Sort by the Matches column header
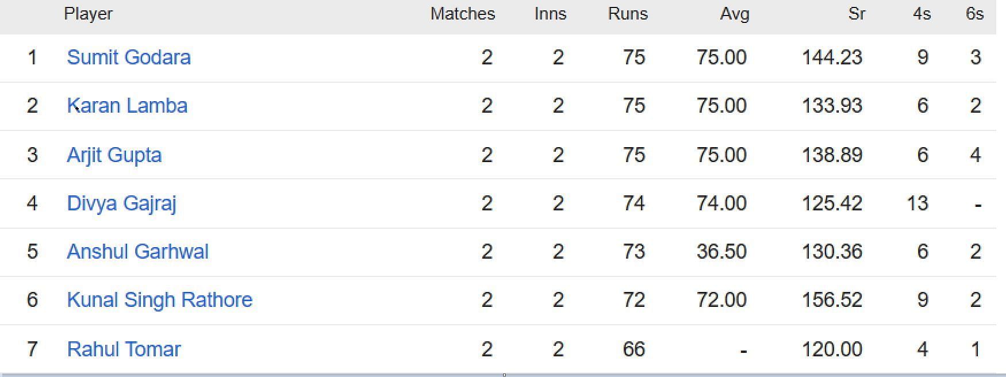 [x=463, y=14]
